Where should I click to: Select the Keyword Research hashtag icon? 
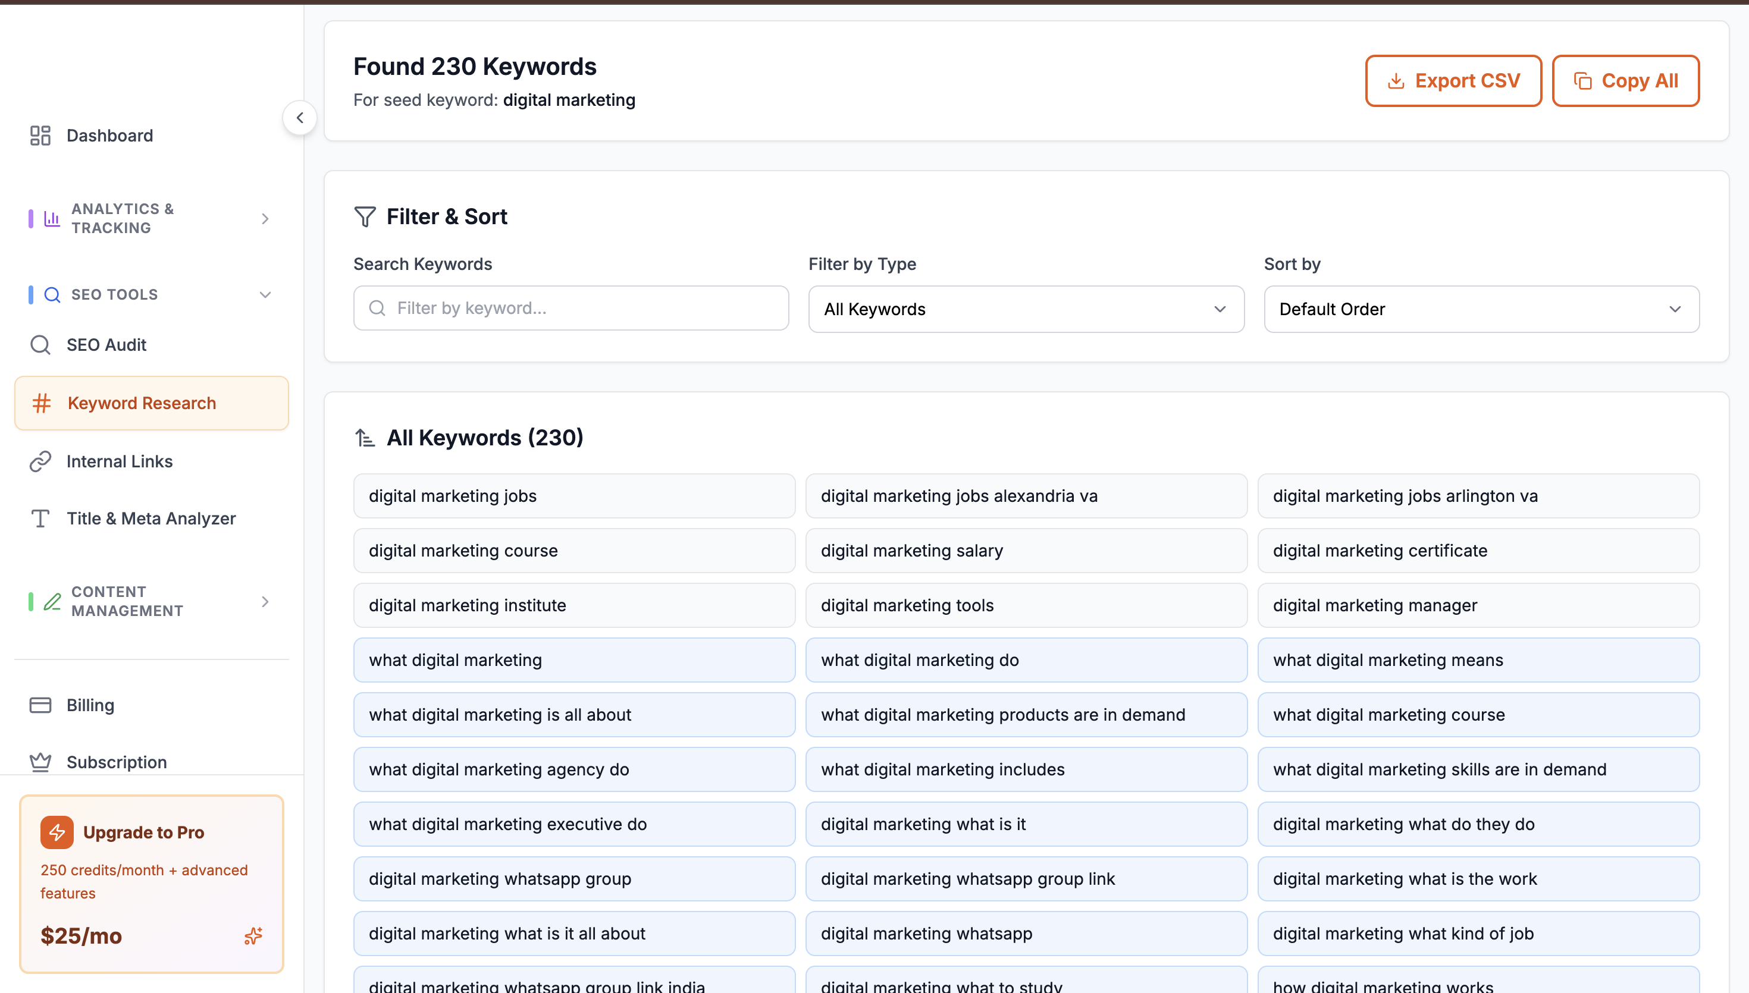tap(41, 403)
